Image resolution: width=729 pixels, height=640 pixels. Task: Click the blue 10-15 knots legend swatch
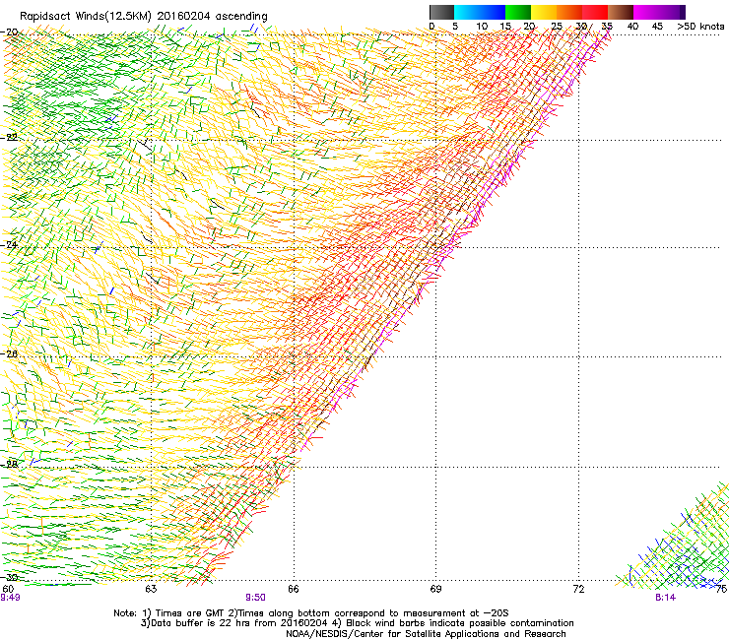pyautogui.click(x=493, y=12)
